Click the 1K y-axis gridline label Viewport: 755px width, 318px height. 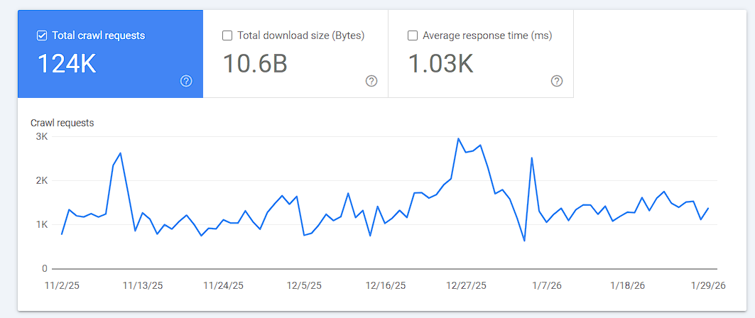[x=40, y=225]
